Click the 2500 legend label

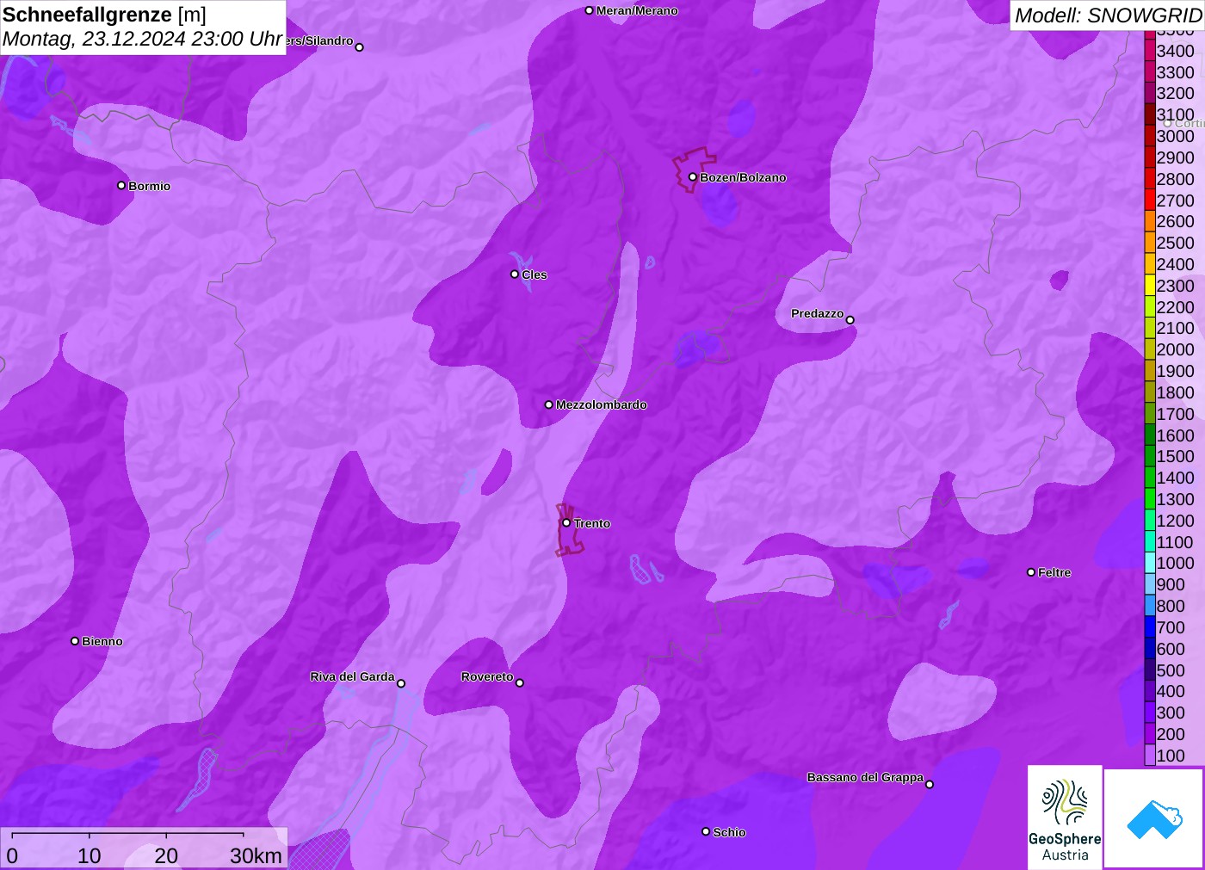tap(1175, 243)
